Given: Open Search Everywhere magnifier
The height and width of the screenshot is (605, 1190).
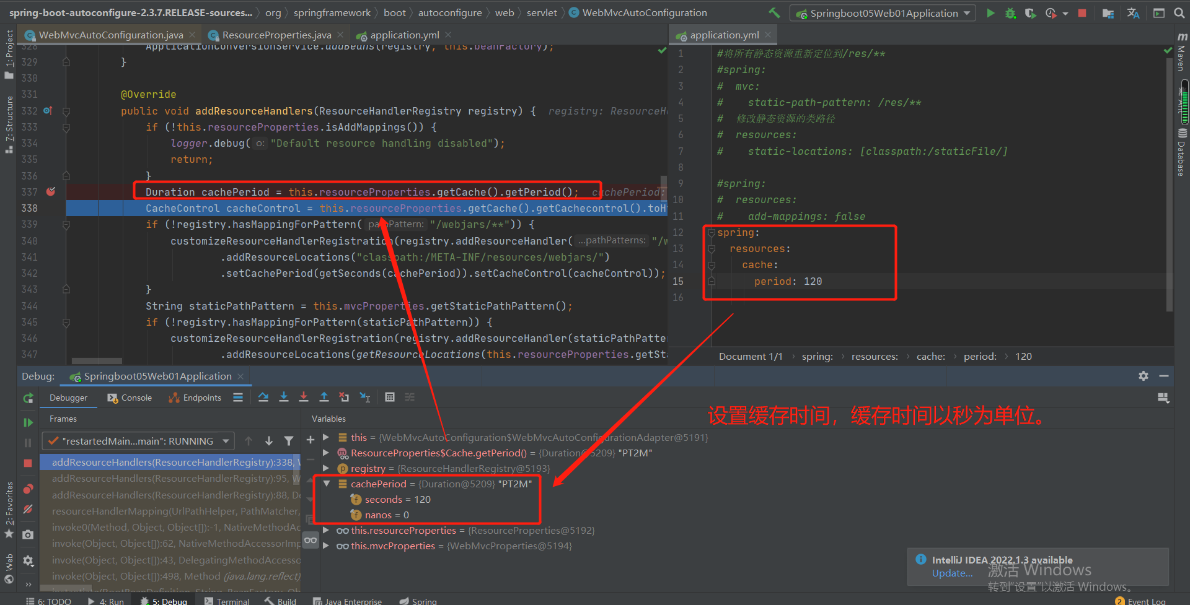Looking at the screenshot, I should pos(1179,13).
